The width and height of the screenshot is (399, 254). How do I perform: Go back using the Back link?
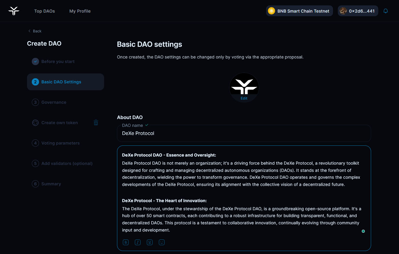pos(35,31)
